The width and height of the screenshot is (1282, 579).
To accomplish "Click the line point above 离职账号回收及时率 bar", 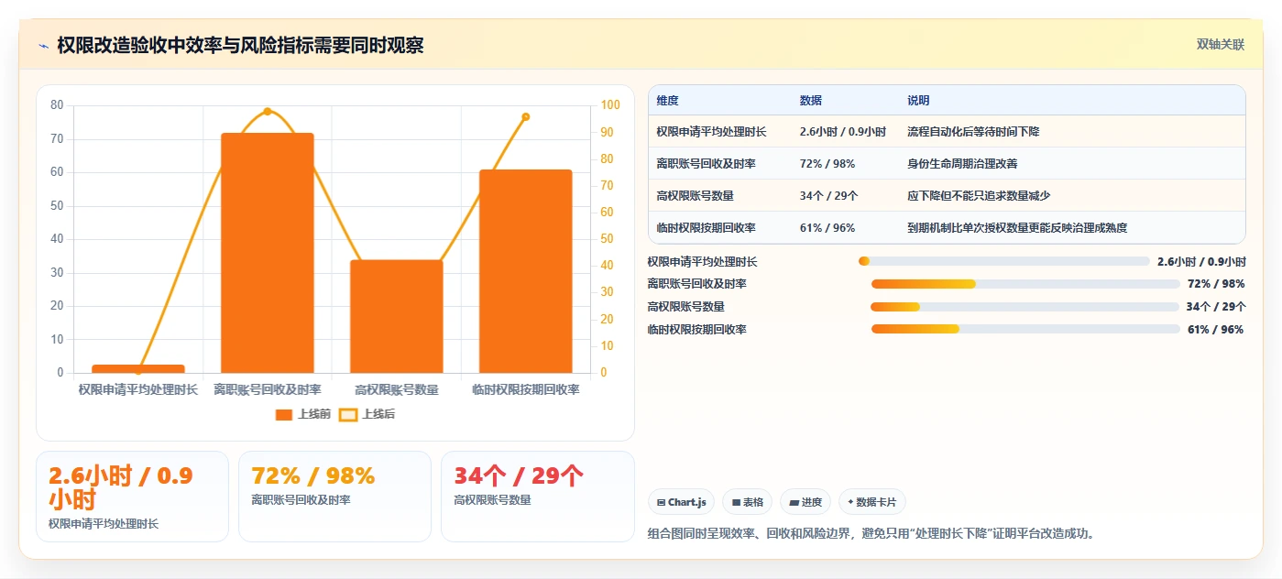I will (268, 111).
